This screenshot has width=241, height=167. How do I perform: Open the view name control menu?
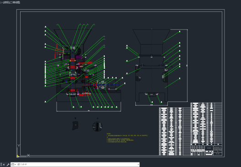point(5,2)
